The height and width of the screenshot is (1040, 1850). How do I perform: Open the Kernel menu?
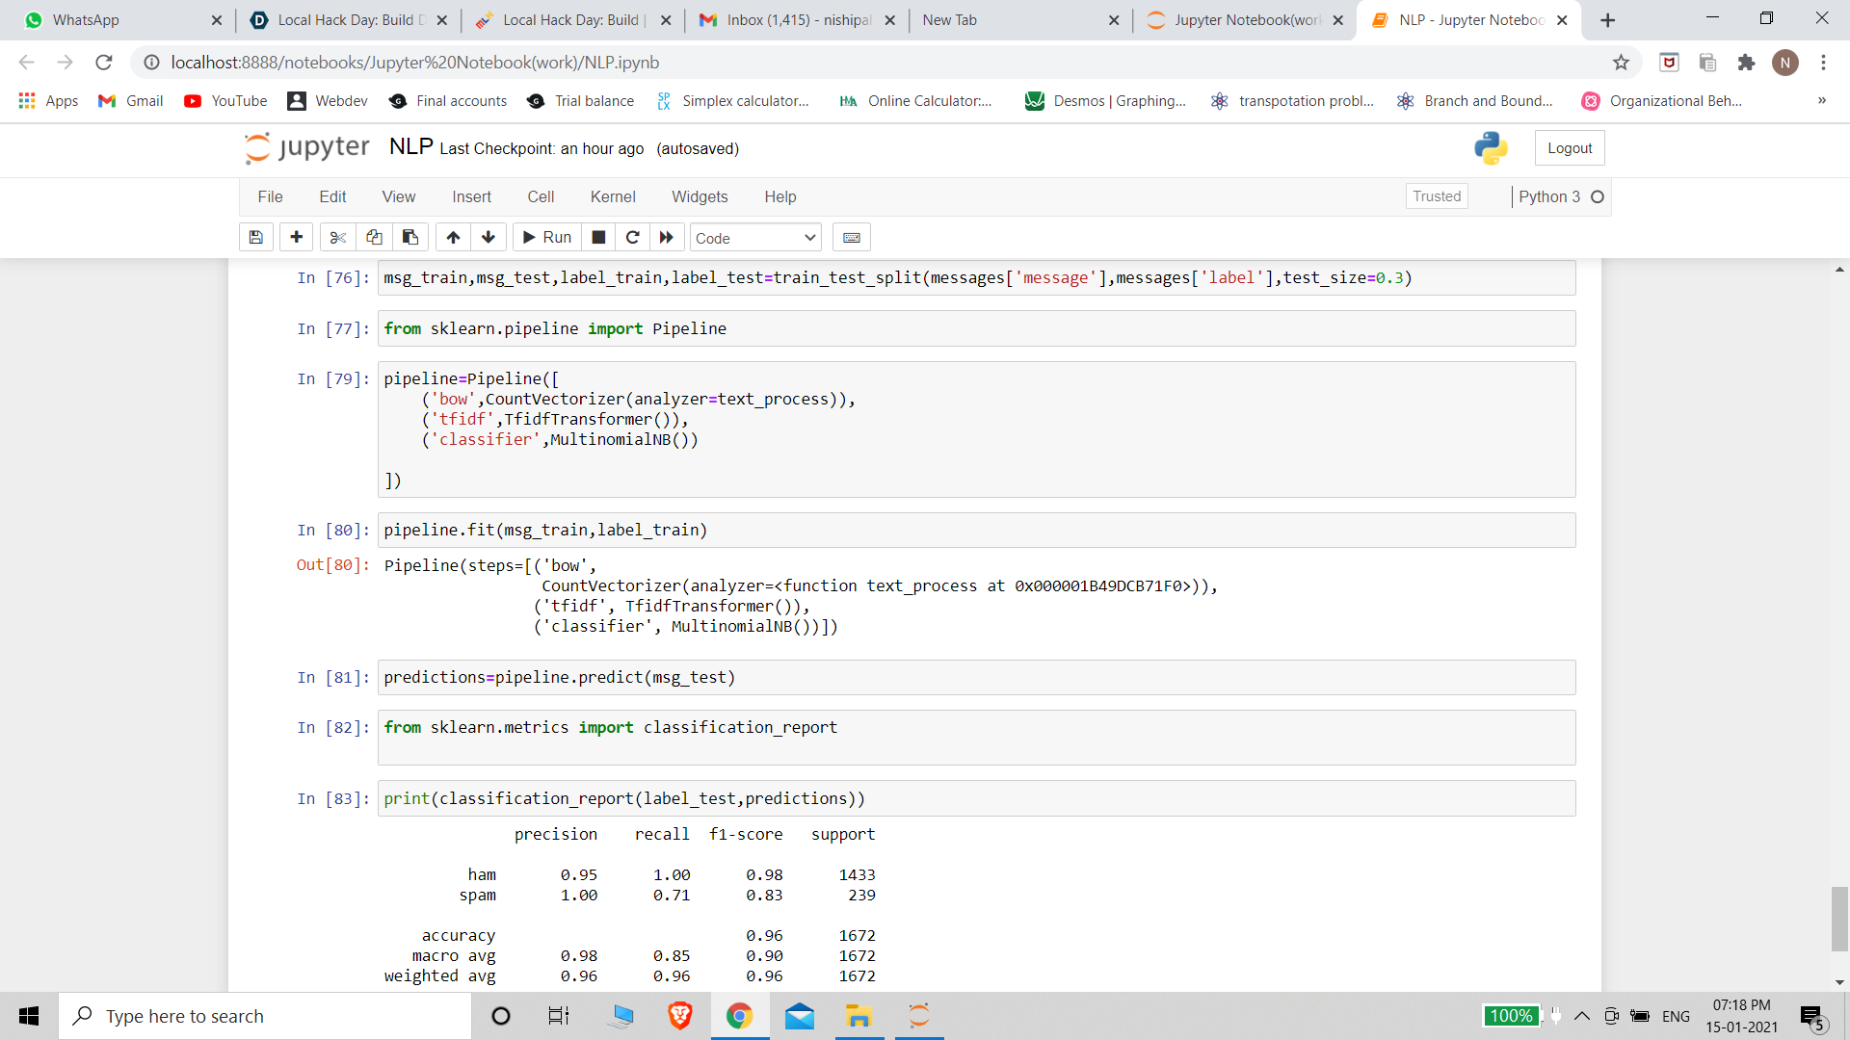[613, 196]
